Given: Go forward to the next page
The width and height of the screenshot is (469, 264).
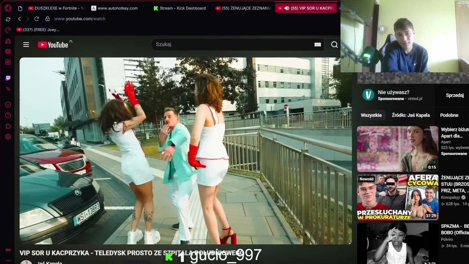Looking at the screenshot, I should click(27, 19).
